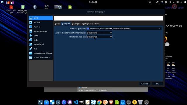Switch to the Básico tab
The image size is (187, 105).
point(57,24)
